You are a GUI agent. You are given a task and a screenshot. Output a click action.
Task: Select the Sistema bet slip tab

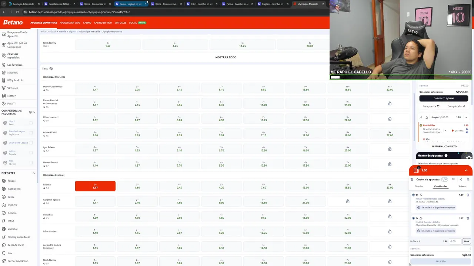[462, 186]
